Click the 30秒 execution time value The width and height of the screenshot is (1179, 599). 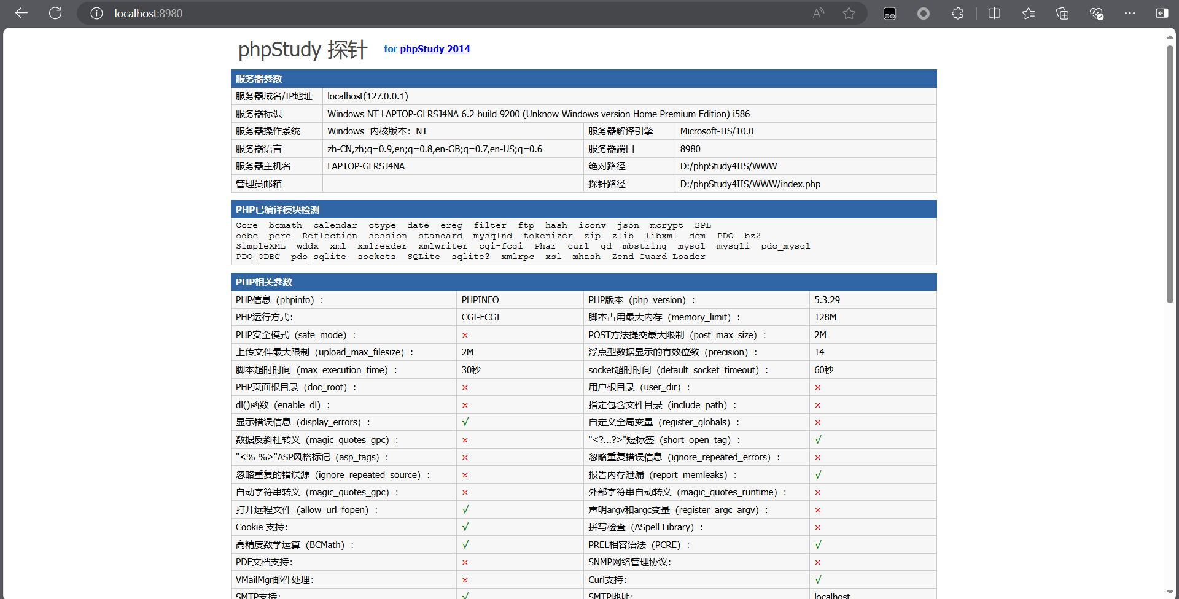[471, 369]
